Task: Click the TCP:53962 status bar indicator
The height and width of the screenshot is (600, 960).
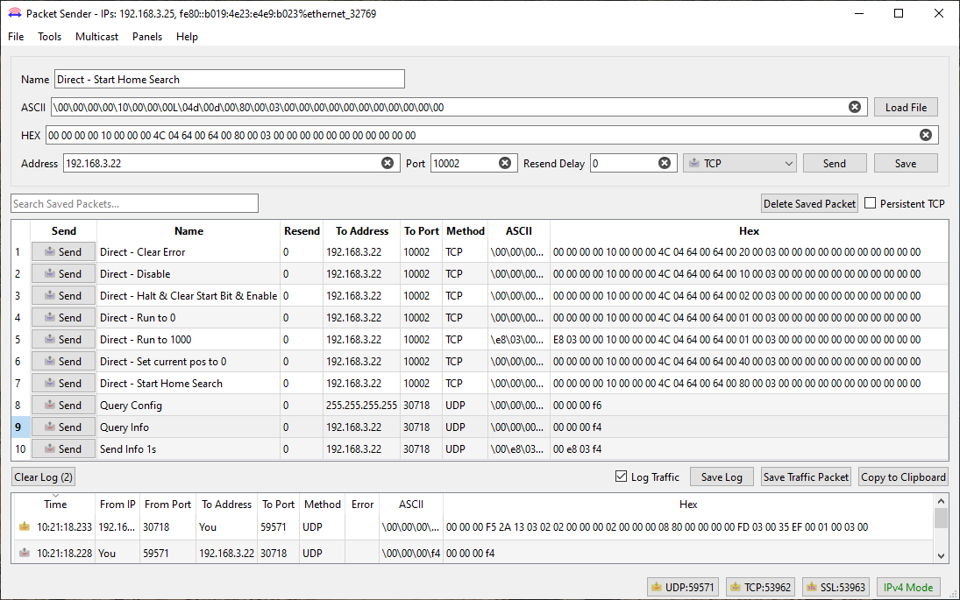Action: [760, 587]
